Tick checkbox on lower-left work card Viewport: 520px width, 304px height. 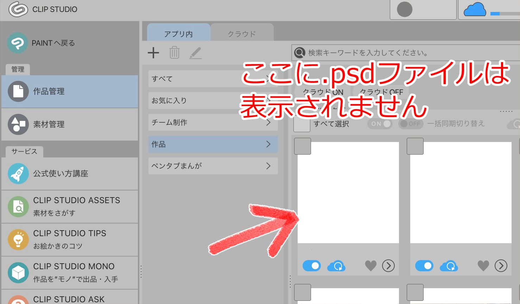tap(303, 292)
